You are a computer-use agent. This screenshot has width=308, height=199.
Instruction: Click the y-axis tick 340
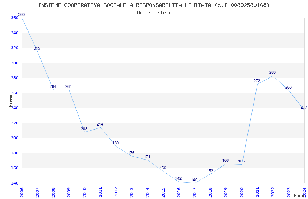tap(15, 33)
